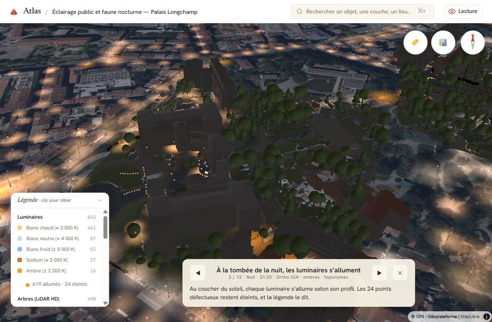Click the Blanc chaud yellow swatch
Screen dimensions: 492x322
point(20,228)
